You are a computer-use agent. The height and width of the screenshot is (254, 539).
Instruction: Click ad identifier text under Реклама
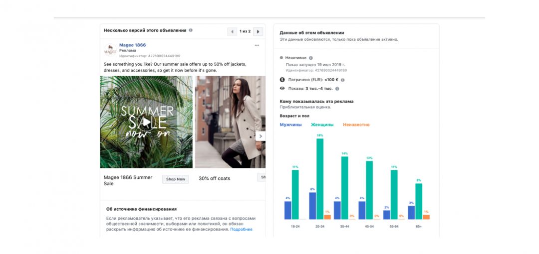(x=150, y=56)
